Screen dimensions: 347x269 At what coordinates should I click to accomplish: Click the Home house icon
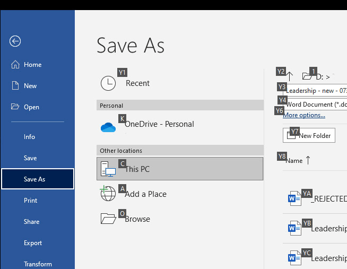click(15, 64)
